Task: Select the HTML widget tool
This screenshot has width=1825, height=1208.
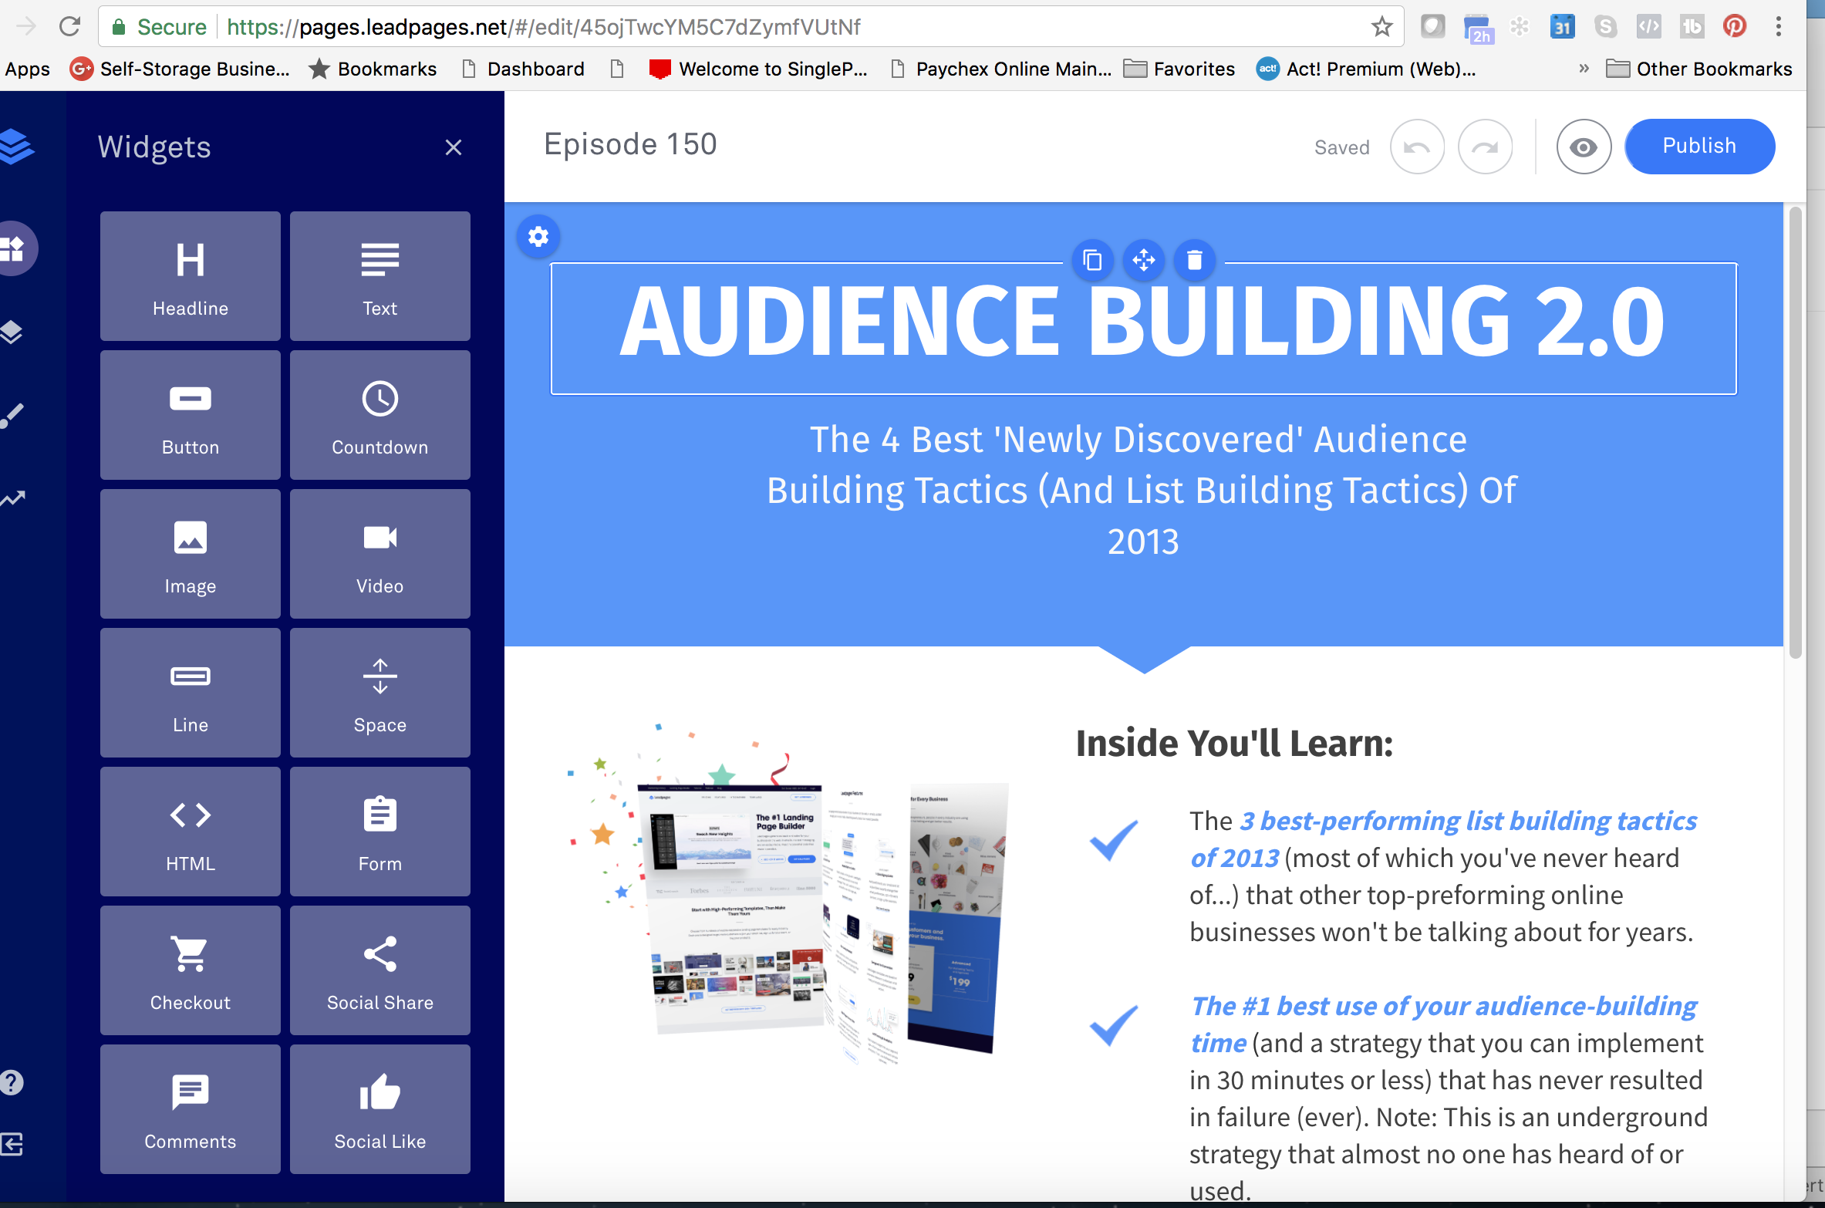Action: pos(189,831)
